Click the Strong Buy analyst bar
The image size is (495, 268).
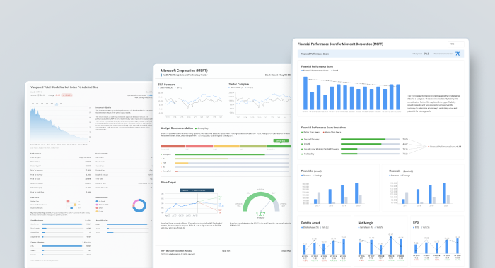click(232, 154)
